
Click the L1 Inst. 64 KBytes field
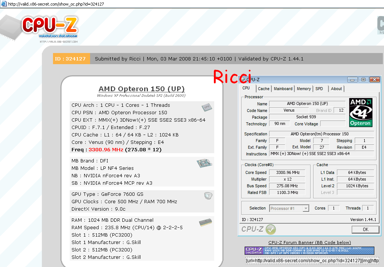click(356, 179)
